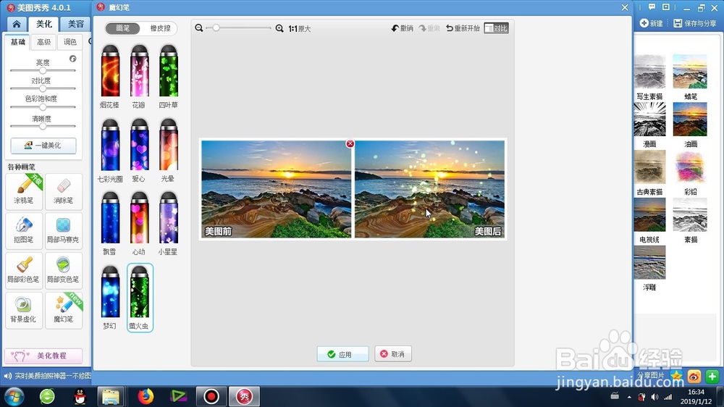The height and width of the screenshot is (407, 724).
Task: Adjust the 色彩饱和度 saturation slider
Action: [x=43, y=107]
